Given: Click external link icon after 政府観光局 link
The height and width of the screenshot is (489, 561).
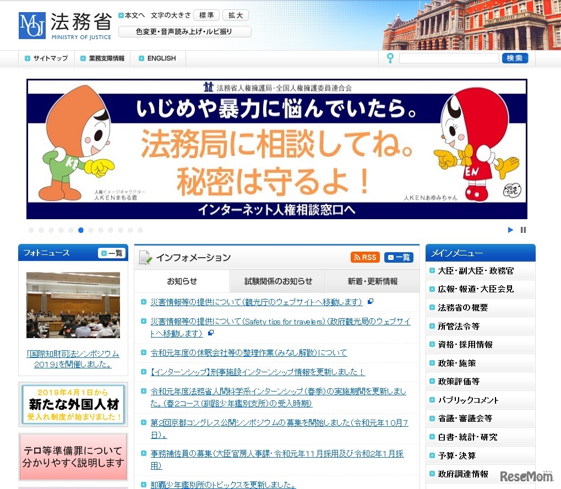Looking at the screenshot, I should 211,333.
